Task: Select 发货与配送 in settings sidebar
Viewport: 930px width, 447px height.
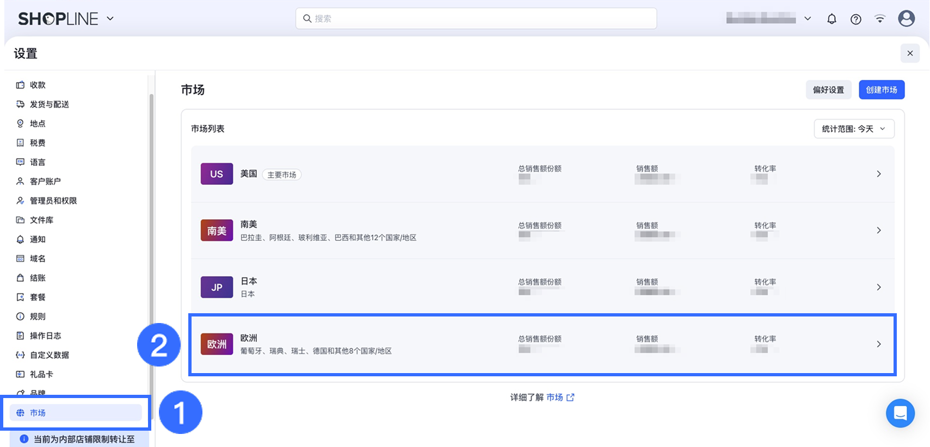Action: point(49,104)
